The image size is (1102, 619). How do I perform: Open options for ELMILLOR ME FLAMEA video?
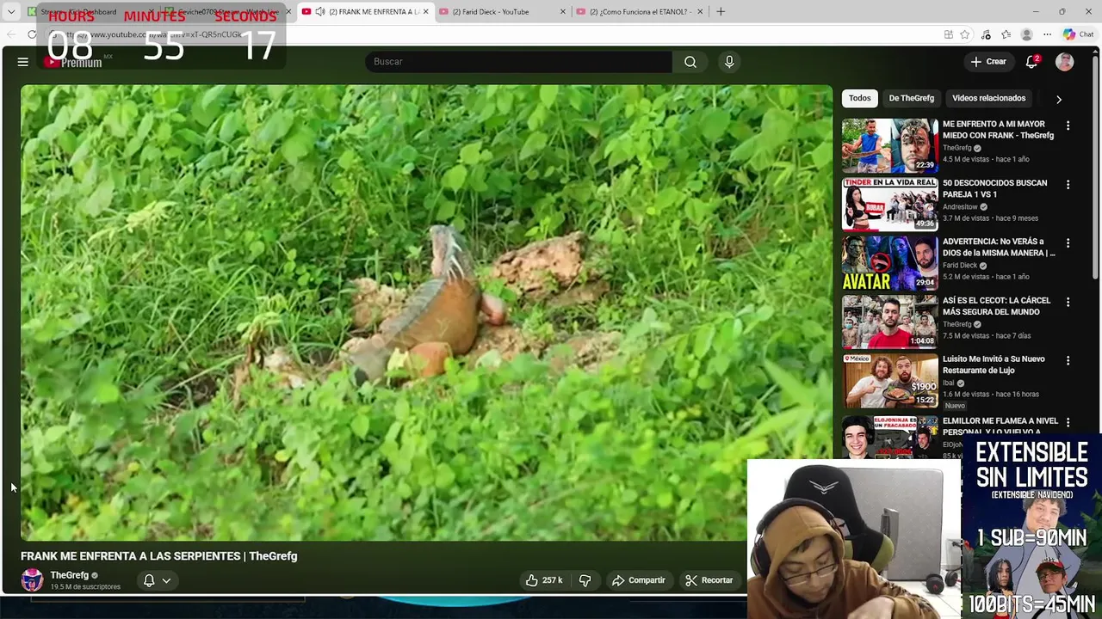[x=1068, y=422]
